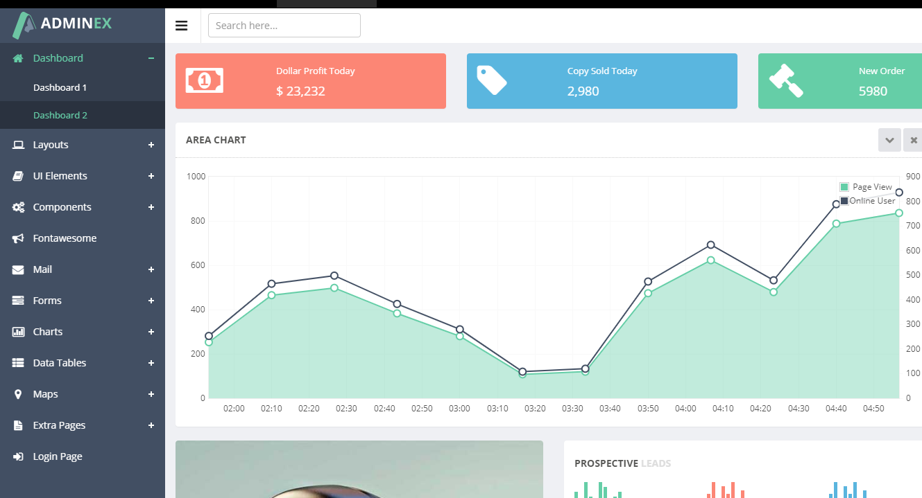
Task: Select the Data Tables menu label
Action: tap(60, 363)
